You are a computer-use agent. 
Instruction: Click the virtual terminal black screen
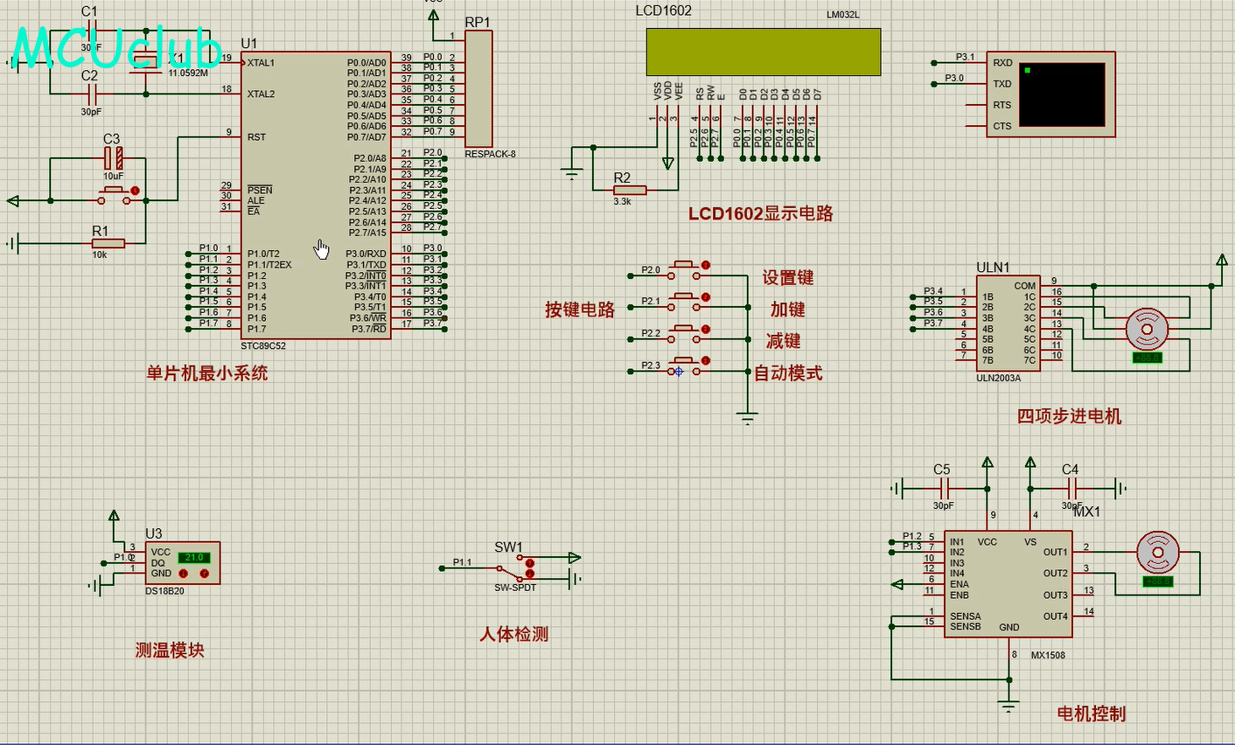1061,94
